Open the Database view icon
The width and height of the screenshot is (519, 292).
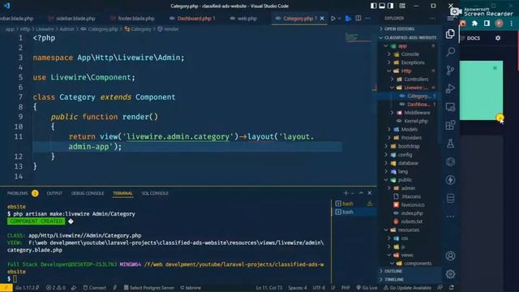click(x=450, y=198)
